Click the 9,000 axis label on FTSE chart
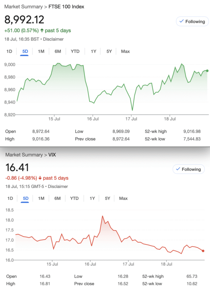 click(x=10, y=65)
